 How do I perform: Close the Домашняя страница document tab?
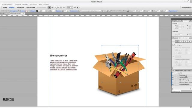point(24,13)
